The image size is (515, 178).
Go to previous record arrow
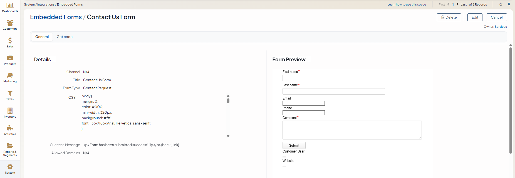(448, 4)
